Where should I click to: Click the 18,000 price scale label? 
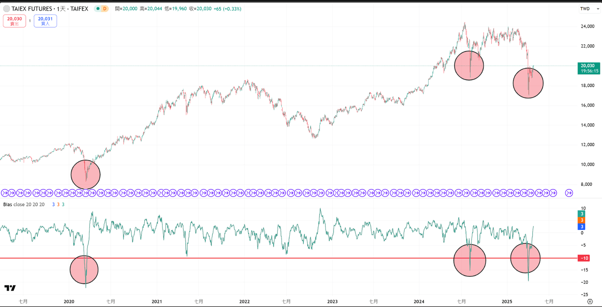tap(587, 85)
